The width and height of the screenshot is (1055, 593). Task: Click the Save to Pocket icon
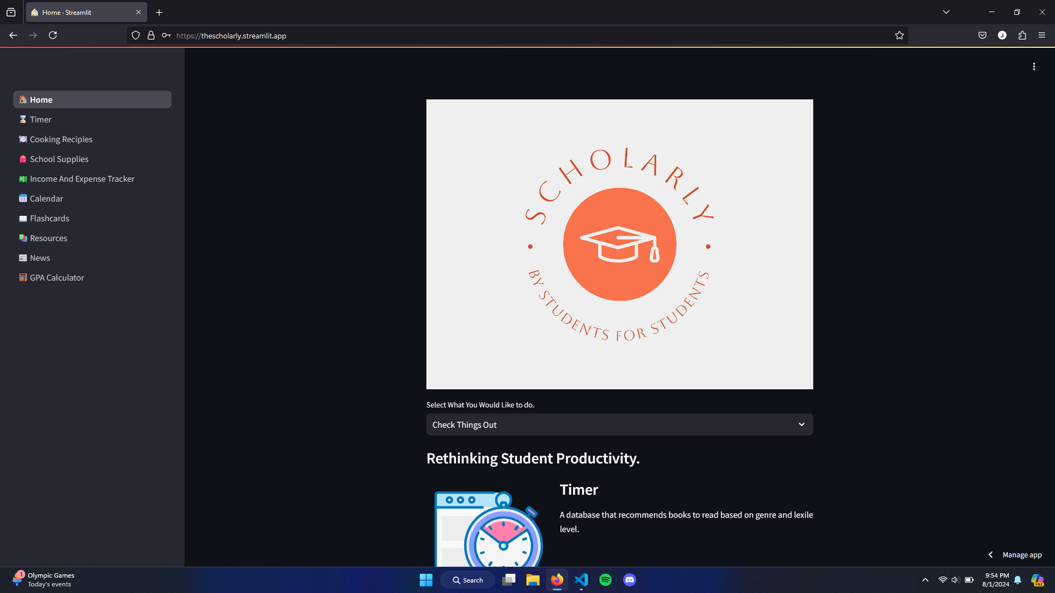coord(982,36)
